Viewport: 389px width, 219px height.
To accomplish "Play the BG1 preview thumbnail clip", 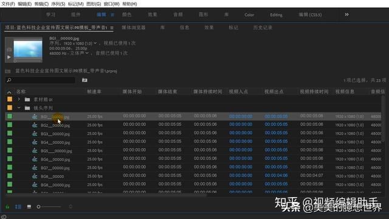I will 9,57.
